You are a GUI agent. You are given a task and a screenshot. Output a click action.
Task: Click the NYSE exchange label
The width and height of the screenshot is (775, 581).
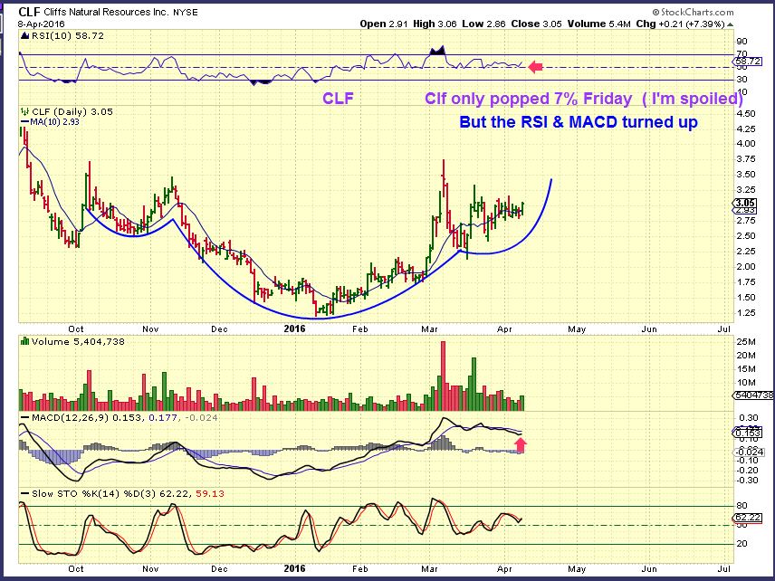click(x=185, y=13)
